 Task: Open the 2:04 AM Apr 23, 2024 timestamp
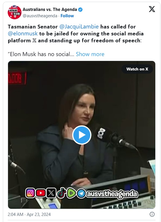pos(29,214)
